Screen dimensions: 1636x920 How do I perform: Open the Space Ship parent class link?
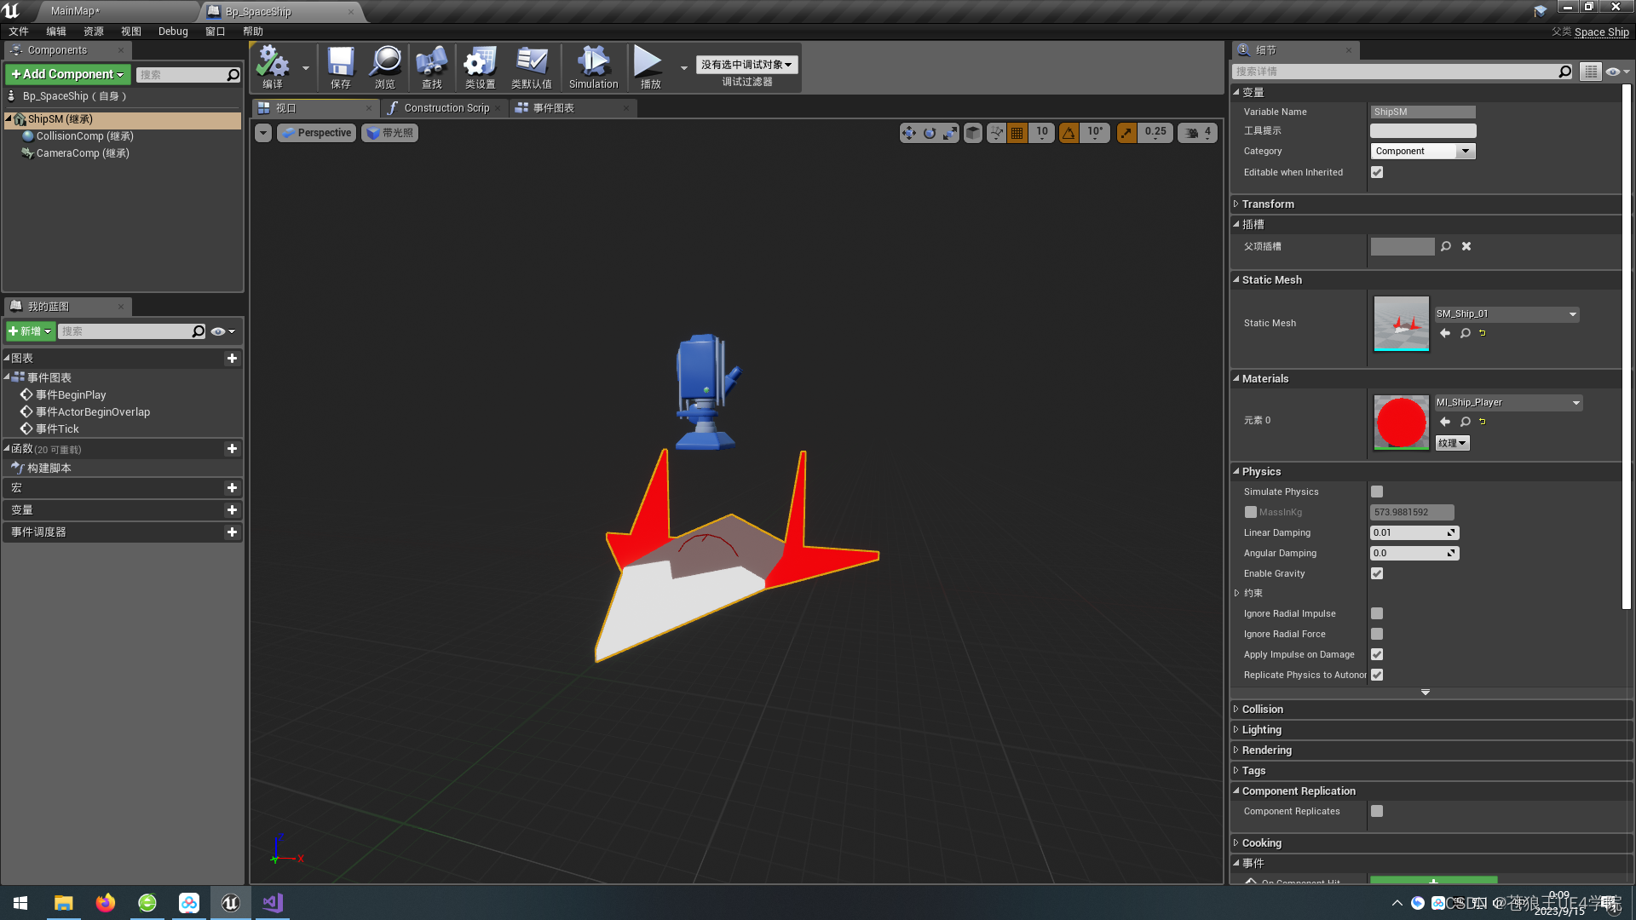click(x=1601, y=32)
